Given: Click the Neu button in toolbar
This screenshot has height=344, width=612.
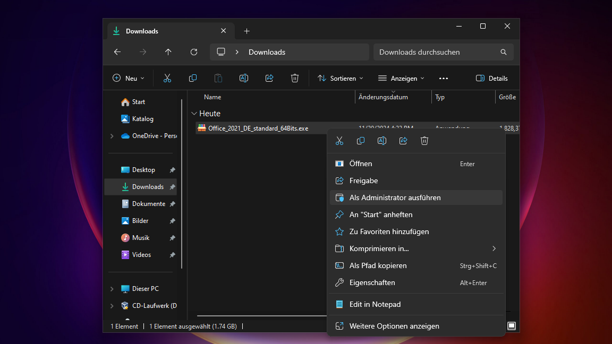Looking at the screenshot, I should [129, 79].
